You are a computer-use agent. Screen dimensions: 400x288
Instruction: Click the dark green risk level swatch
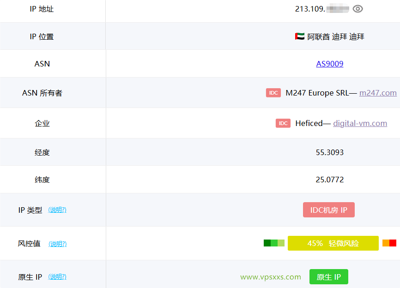[x=267, y=243]
